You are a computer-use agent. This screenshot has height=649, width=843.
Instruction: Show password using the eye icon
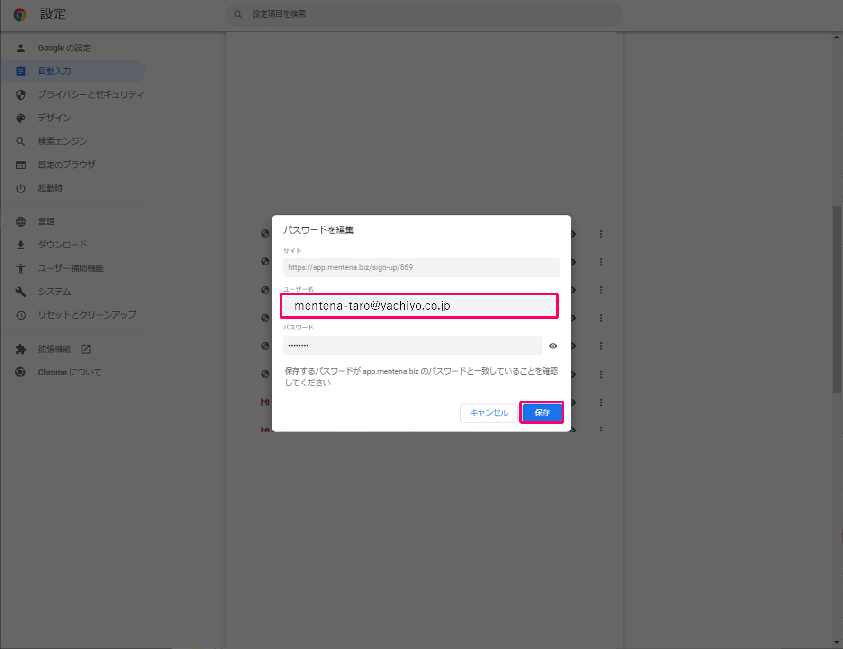click(553, 346)
